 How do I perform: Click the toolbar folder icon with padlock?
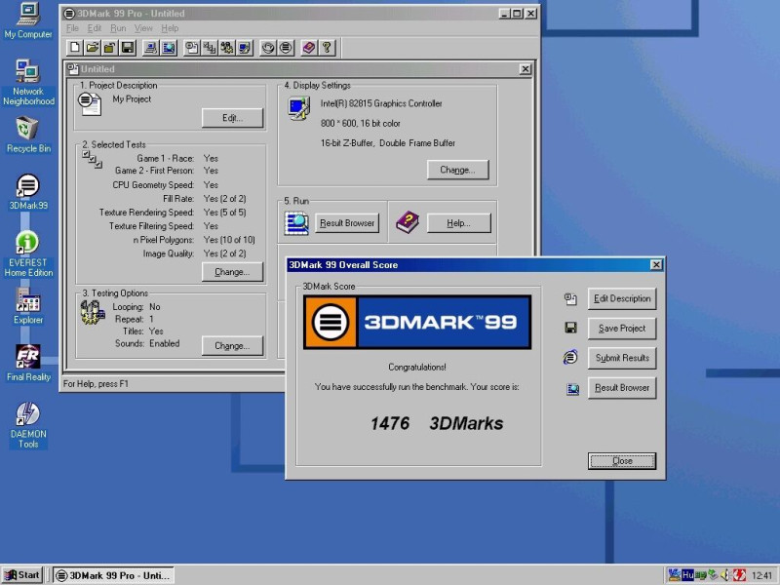109,48
